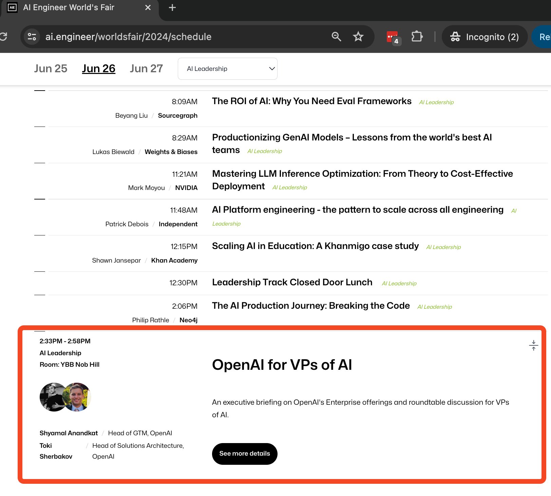The height and width of the screenshot is (496, 551).
Task: Collapse the OpenAI for VPs of AI panel
Action: [x=533, y=345]
